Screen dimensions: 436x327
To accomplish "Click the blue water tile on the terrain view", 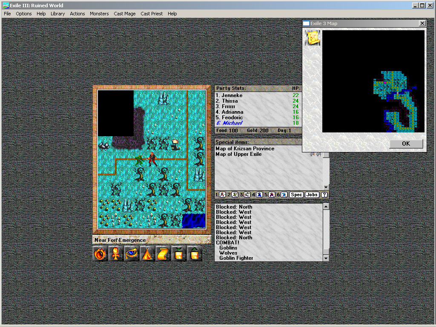I will (194, 221).
